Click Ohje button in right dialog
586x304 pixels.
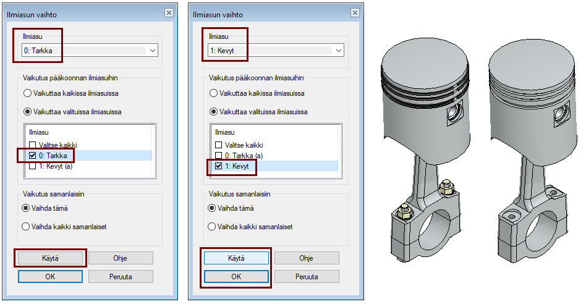tap(307, 258)
